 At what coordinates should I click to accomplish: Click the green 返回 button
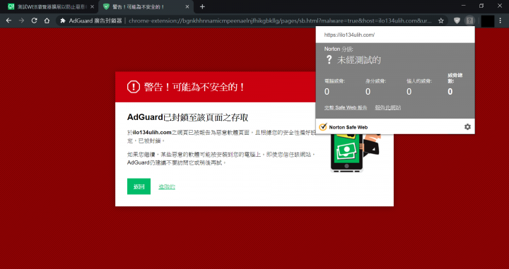pos(139,186)
